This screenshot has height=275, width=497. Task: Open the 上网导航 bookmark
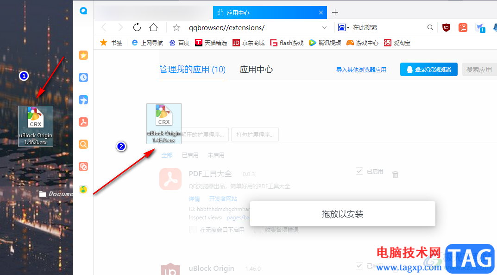(147, 43)
